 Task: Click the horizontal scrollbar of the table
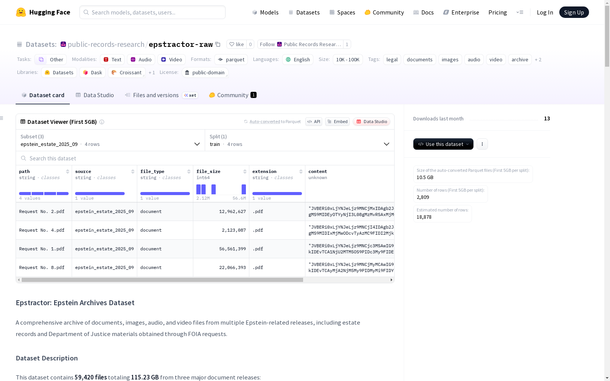click(162, 280)
